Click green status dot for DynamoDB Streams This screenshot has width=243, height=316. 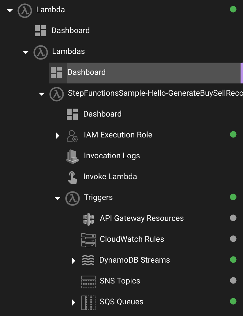pyautogui.click(x=233, y=260)
